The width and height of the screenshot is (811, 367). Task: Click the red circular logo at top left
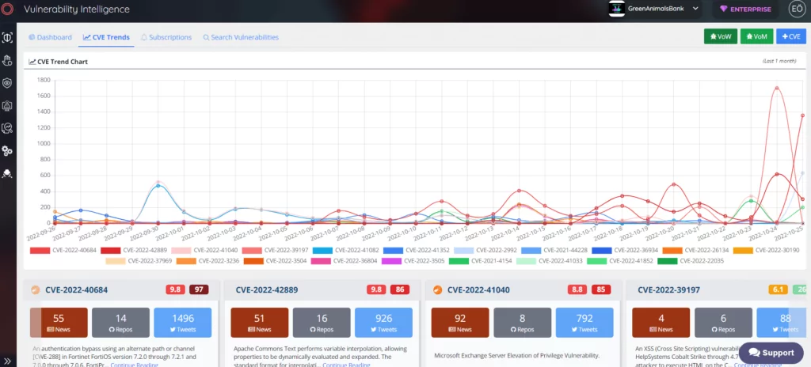(7, 9)
